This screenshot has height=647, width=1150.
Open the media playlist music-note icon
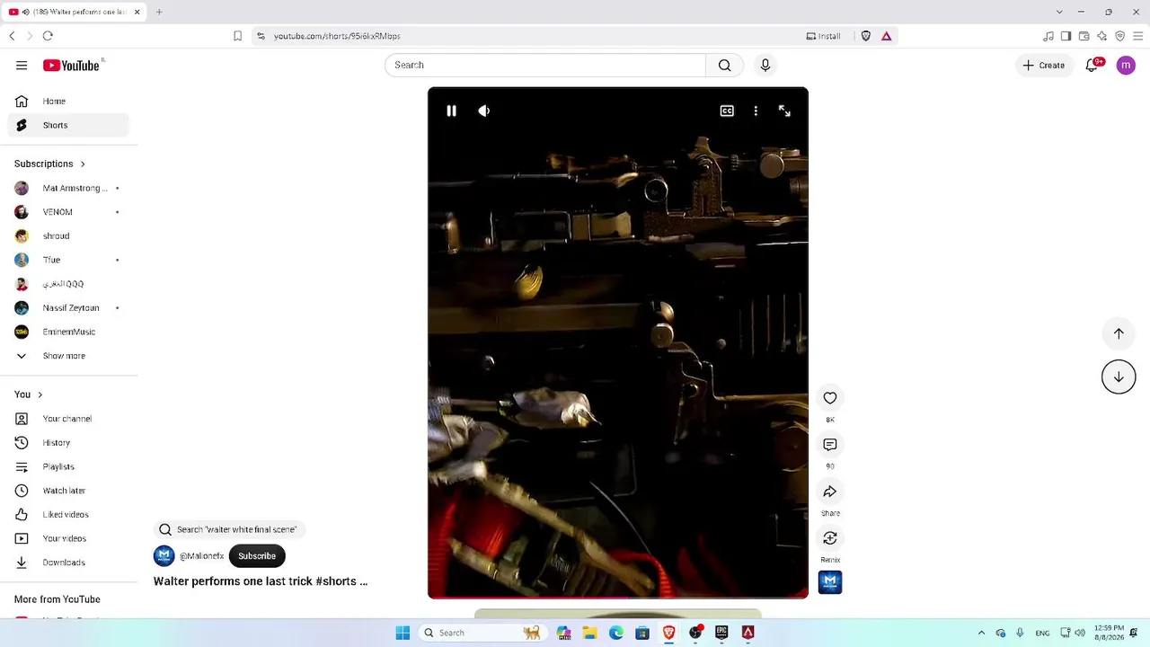point(1048,36)
